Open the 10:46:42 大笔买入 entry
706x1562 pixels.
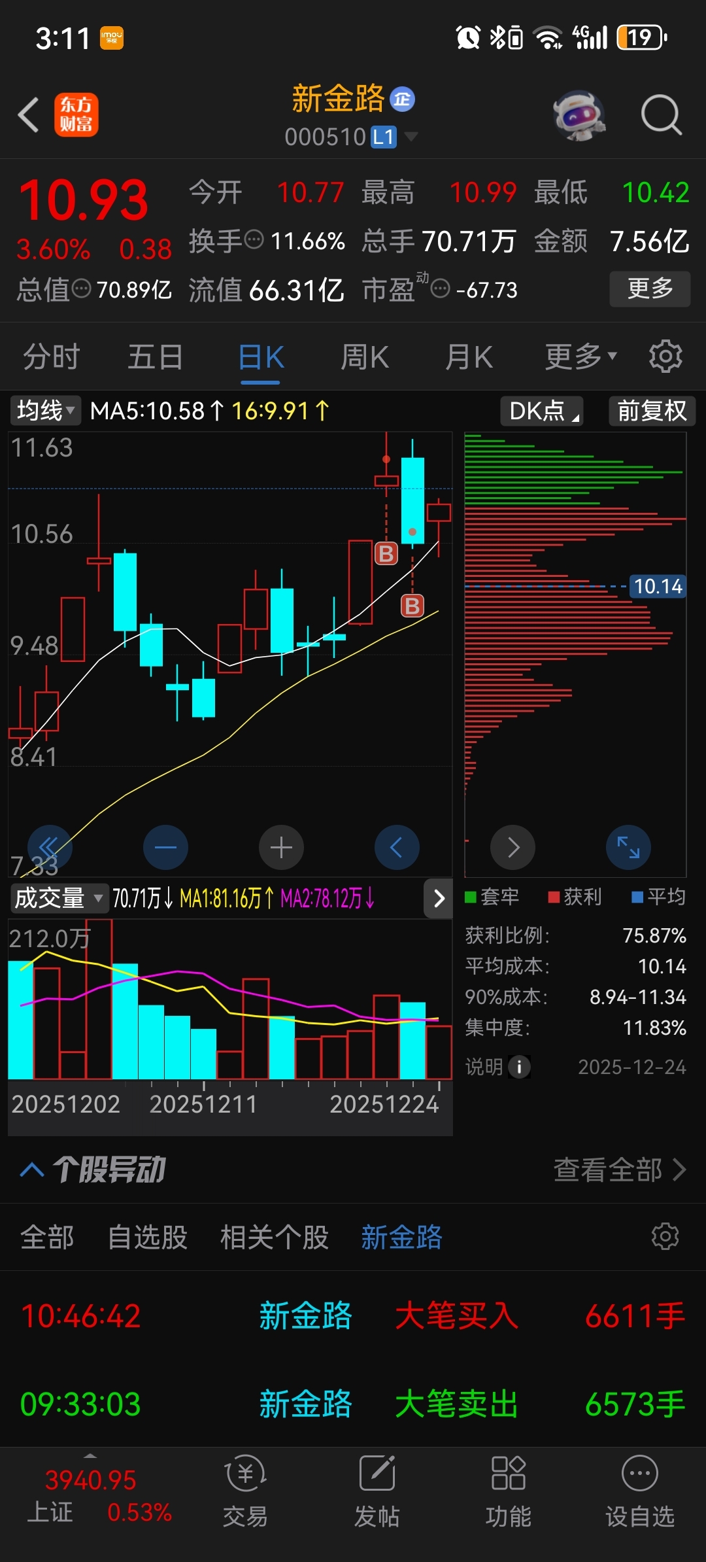[353, 1315]
